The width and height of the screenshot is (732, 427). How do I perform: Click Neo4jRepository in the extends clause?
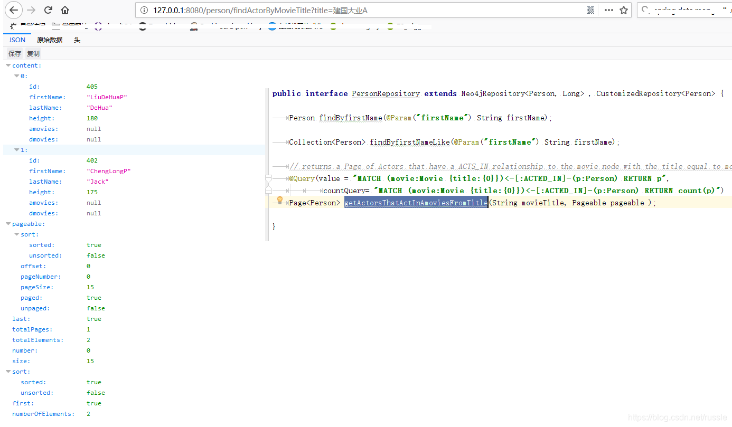click(x=493, y=93)
